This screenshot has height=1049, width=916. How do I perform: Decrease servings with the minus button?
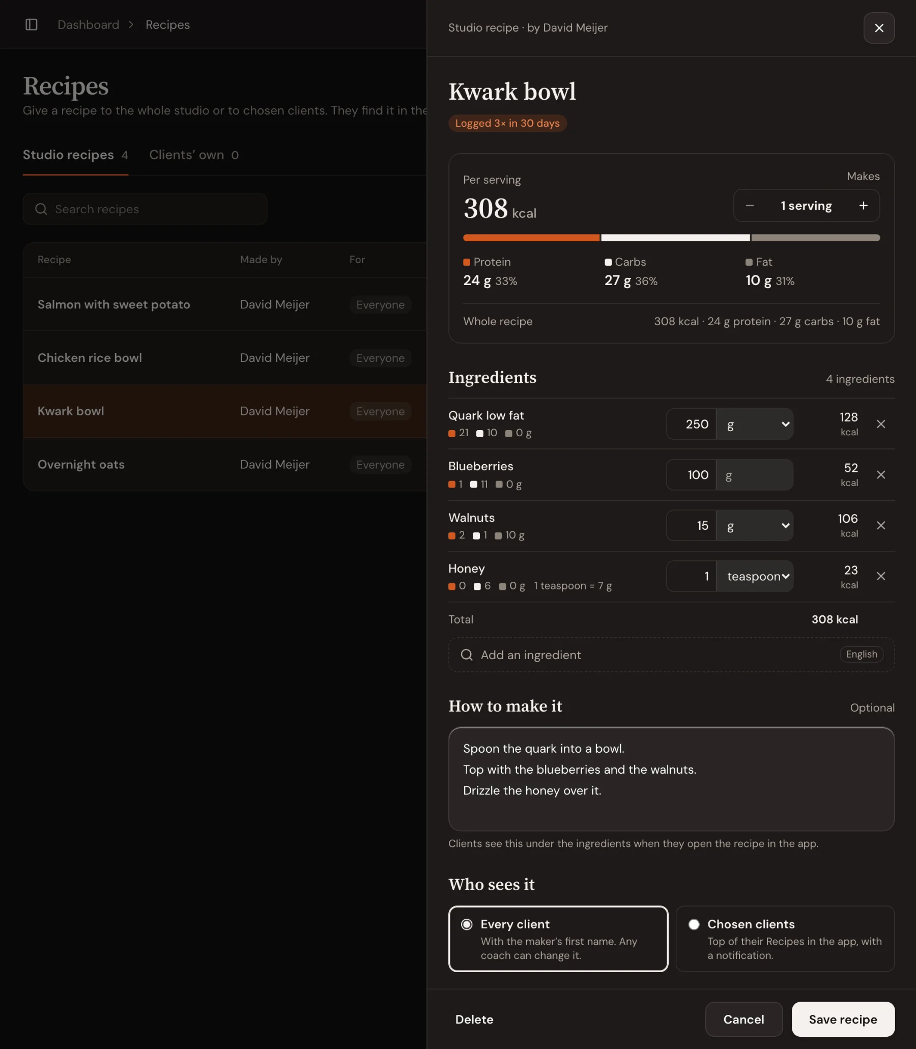coord(750,206)
